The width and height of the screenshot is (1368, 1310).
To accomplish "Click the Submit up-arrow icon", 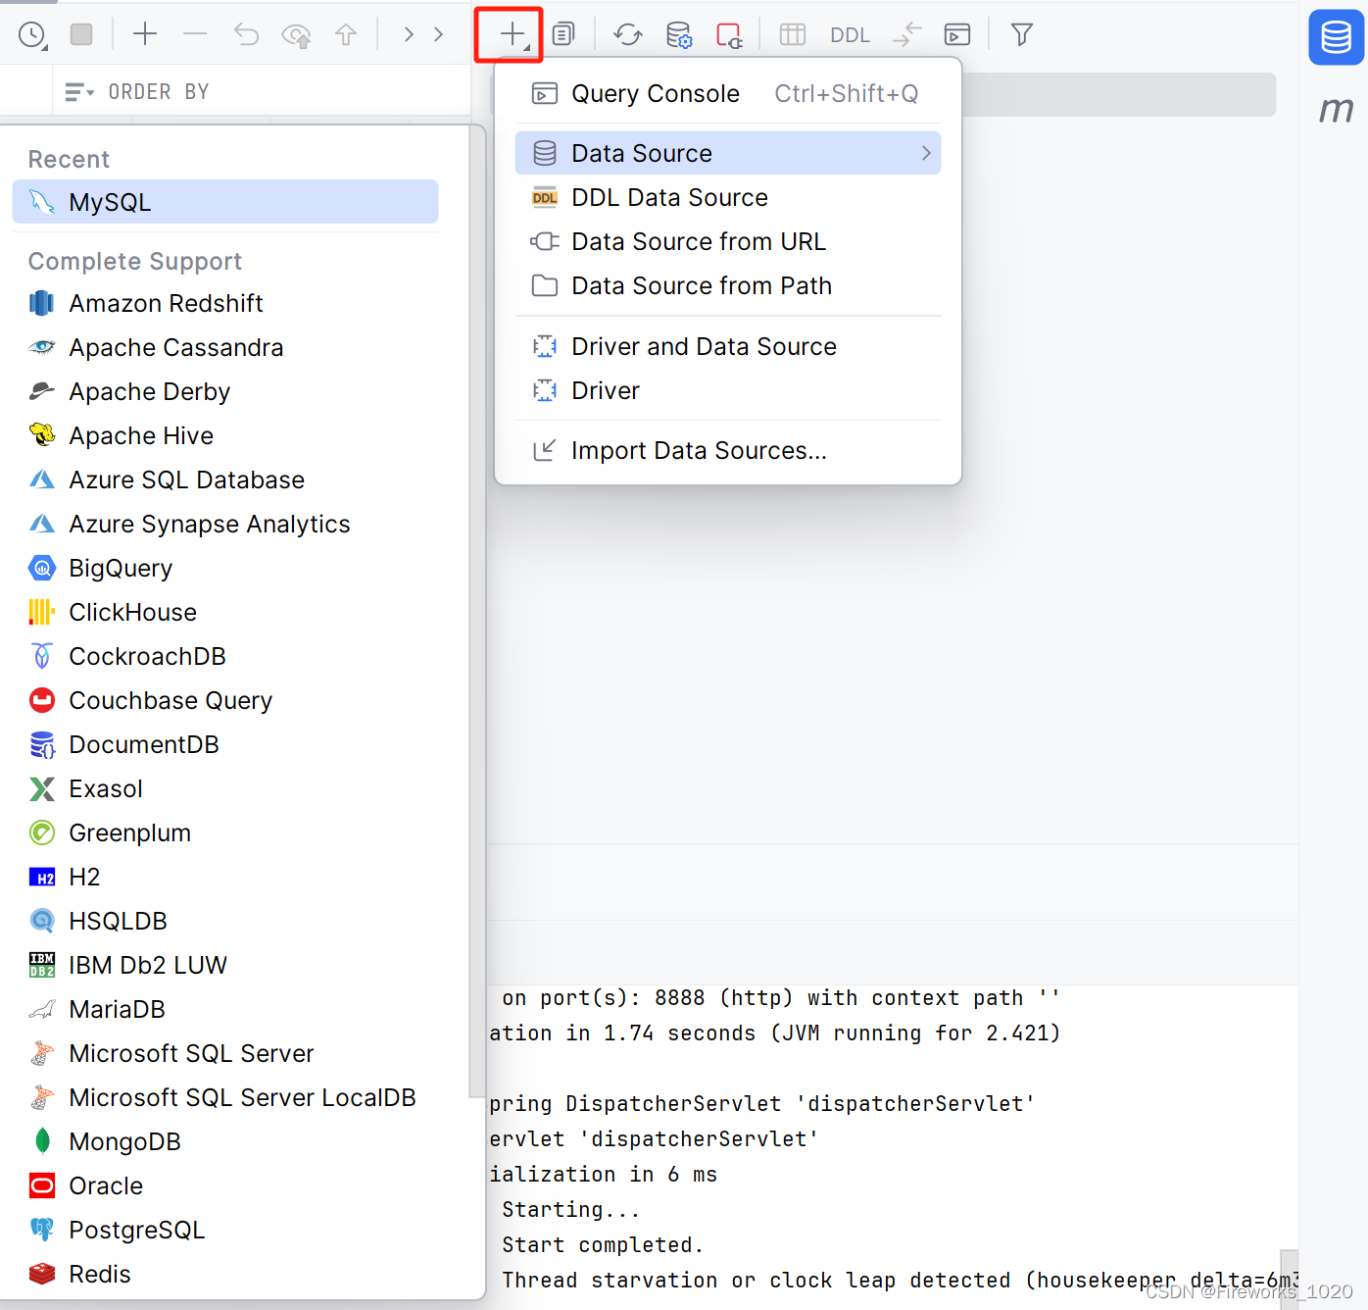I will pos(346,35).
